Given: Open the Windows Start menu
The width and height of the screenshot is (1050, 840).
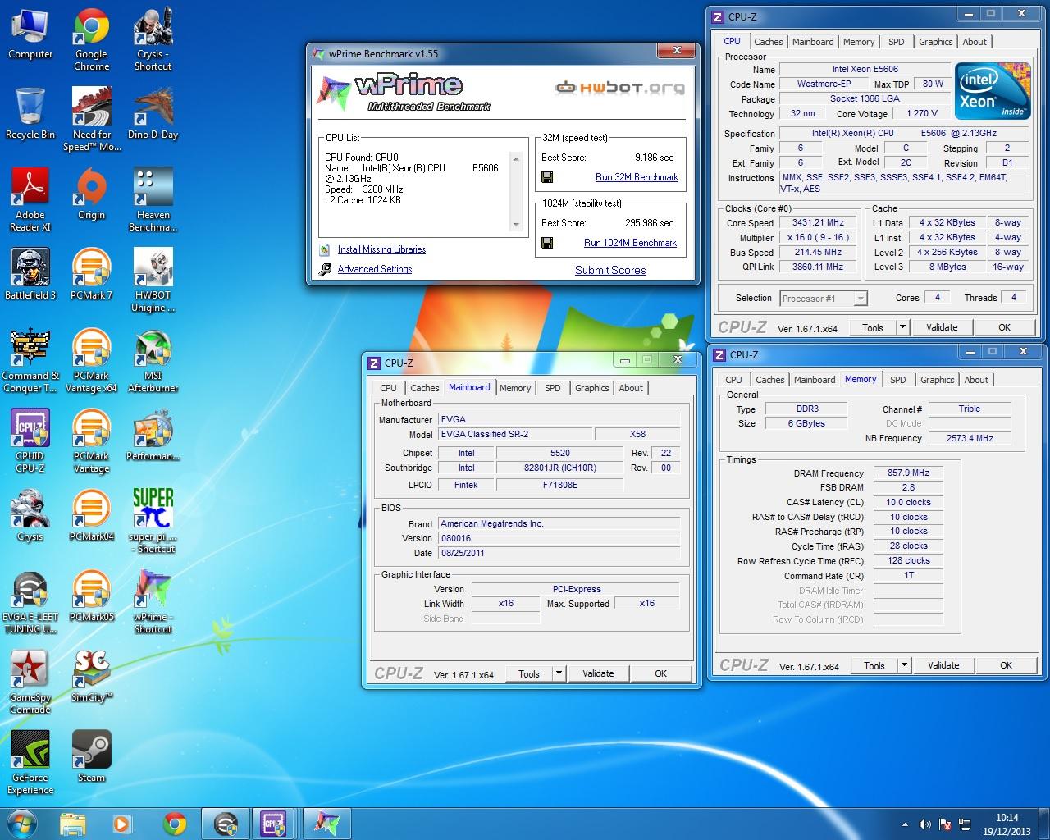Looking at the screenshot, I should (x=22, y=823).
